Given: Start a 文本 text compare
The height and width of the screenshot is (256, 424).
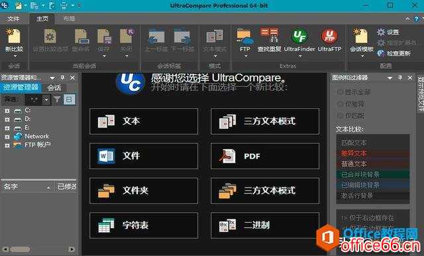Looking at the screenshot, I should pyautogui.click(x=144, y=121).
